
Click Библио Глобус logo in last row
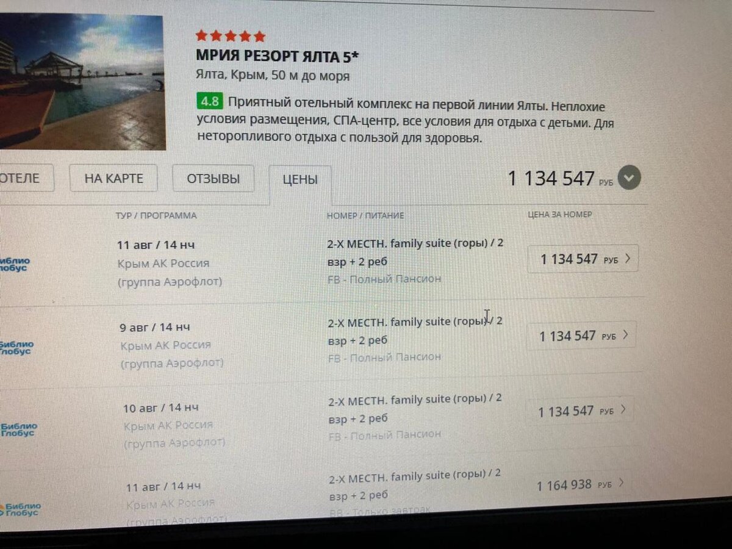click(20, 509)
